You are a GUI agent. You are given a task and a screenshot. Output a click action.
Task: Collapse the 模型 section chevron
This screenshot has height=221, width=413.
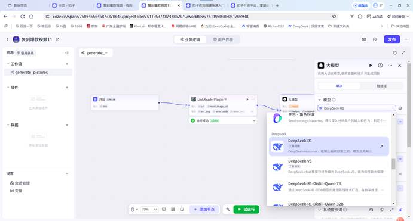click(320, 99)
